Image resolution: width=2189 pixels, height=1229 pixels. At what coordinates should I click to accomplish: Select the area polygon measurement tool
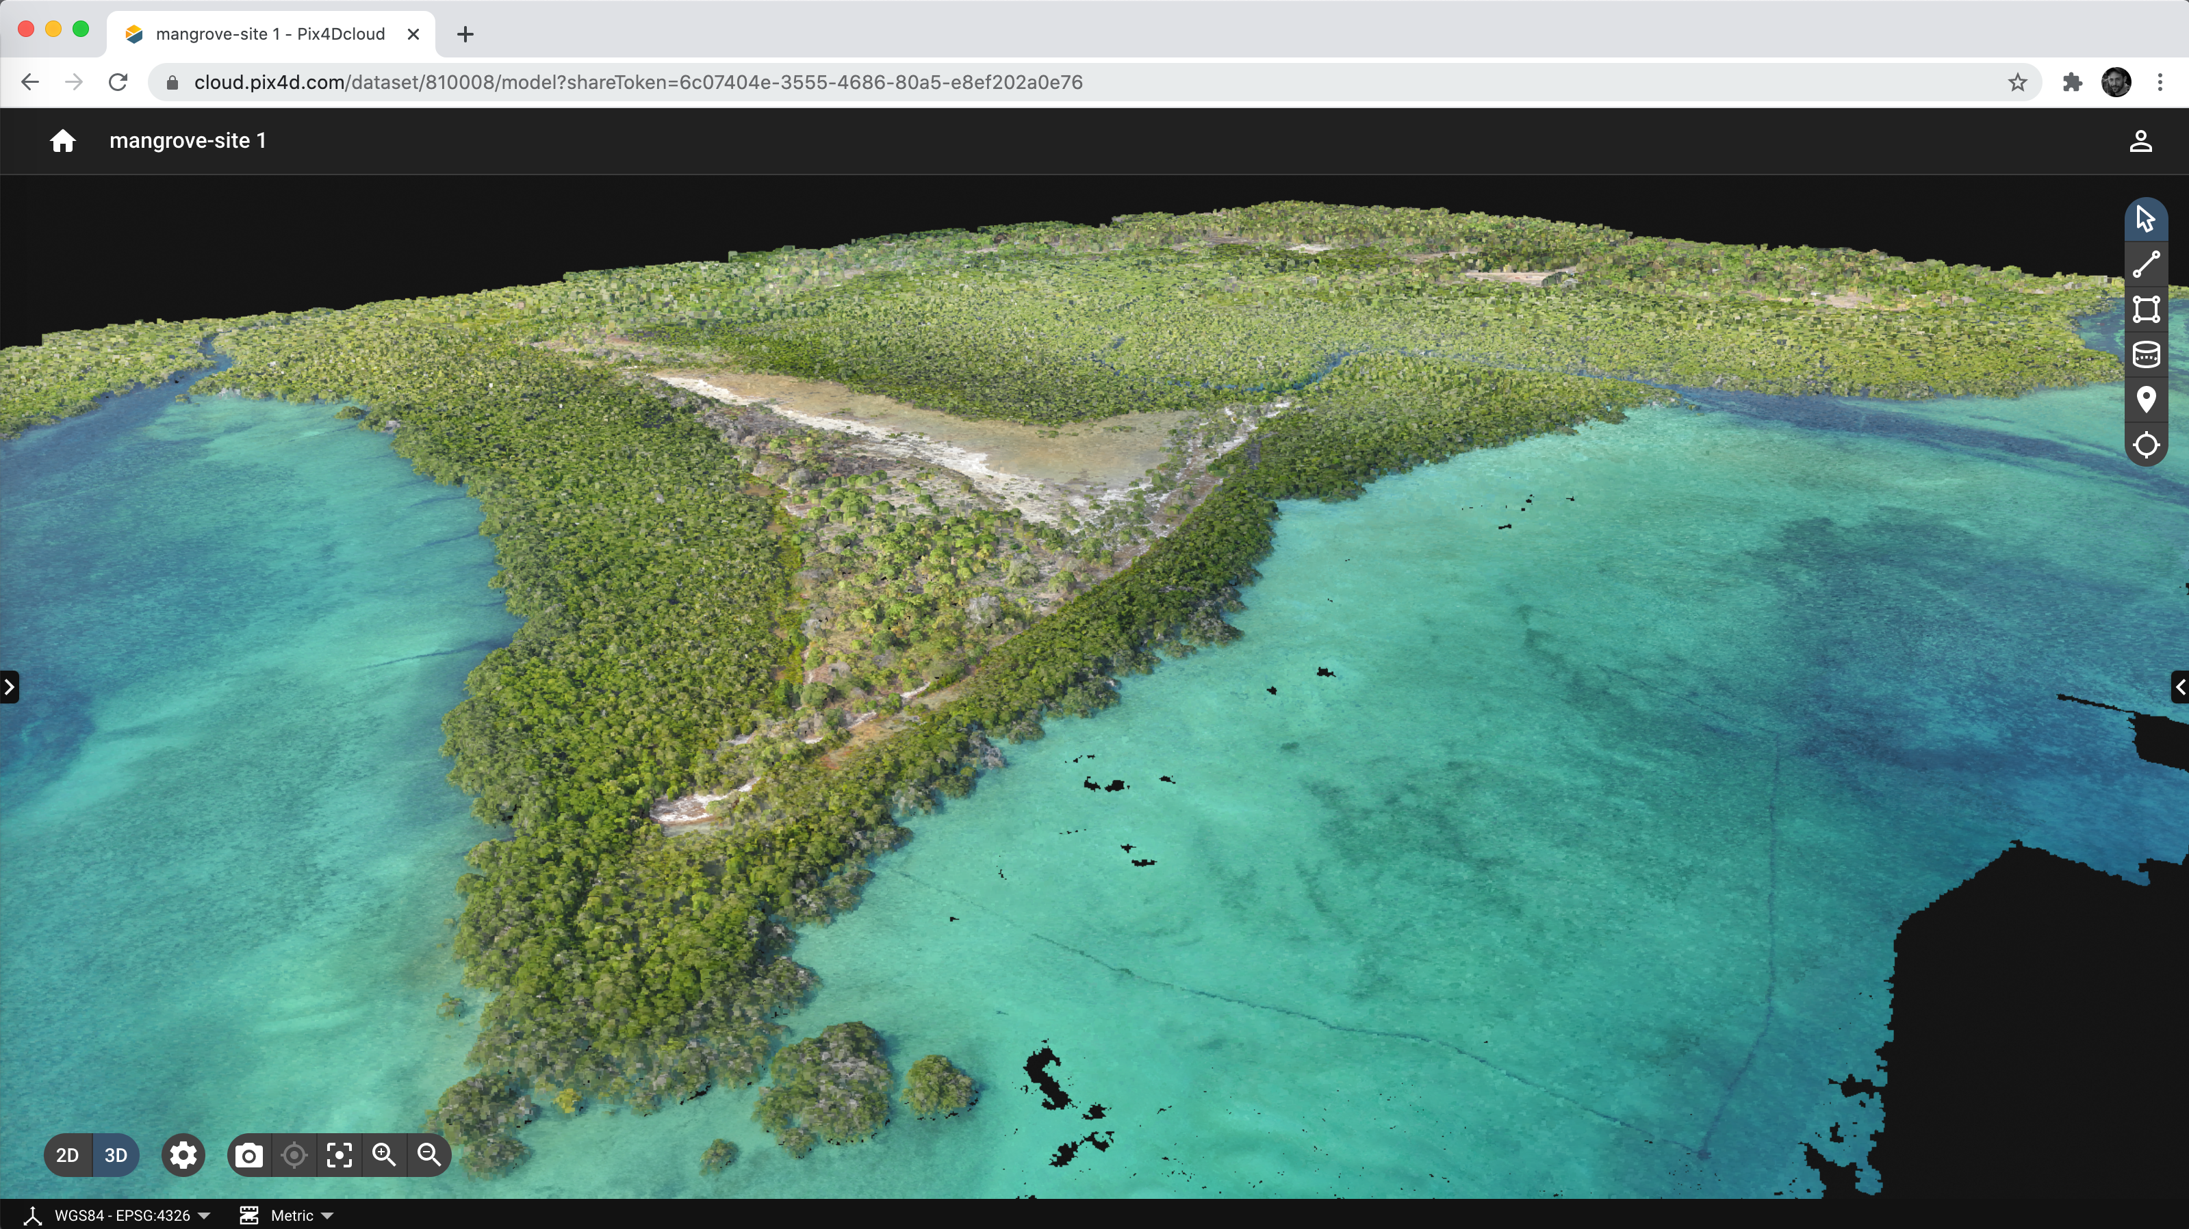[x=2146, y=309]
